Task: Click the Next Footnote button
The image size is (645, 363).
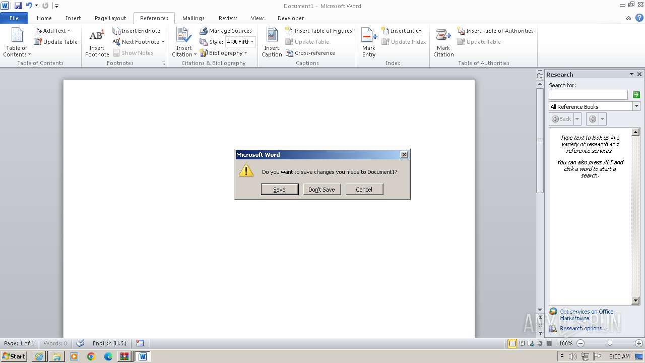Action: pyautogui.click(x=136, y=42)
